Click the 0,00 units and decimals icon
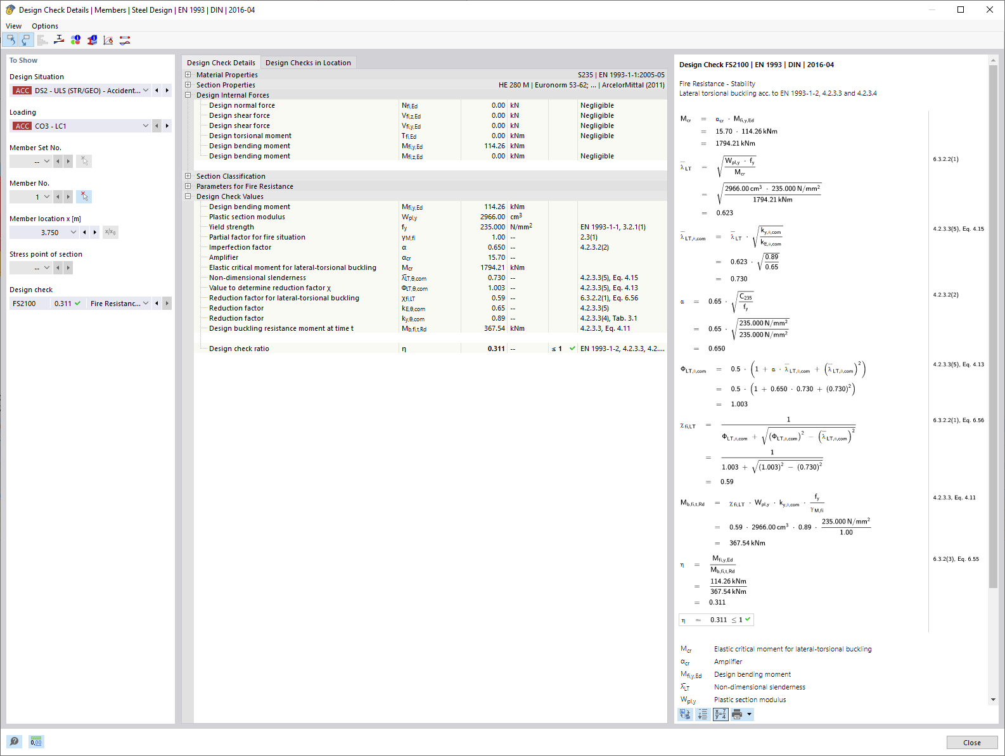This screenshot has height=756, width=1005. [36, 741]
